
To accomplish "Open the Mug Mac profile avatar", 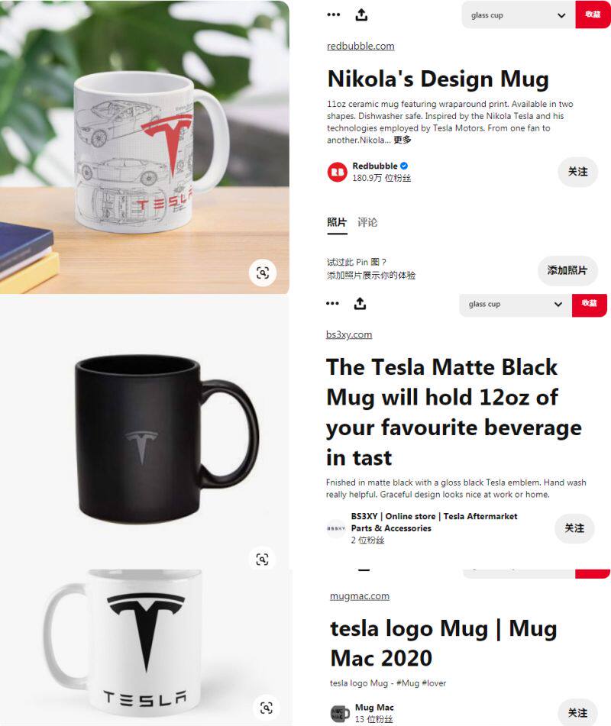I will click(340, 714).
